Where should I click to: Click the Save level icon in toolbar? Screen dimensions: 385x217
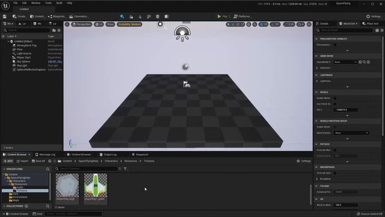tap(5, 16)
